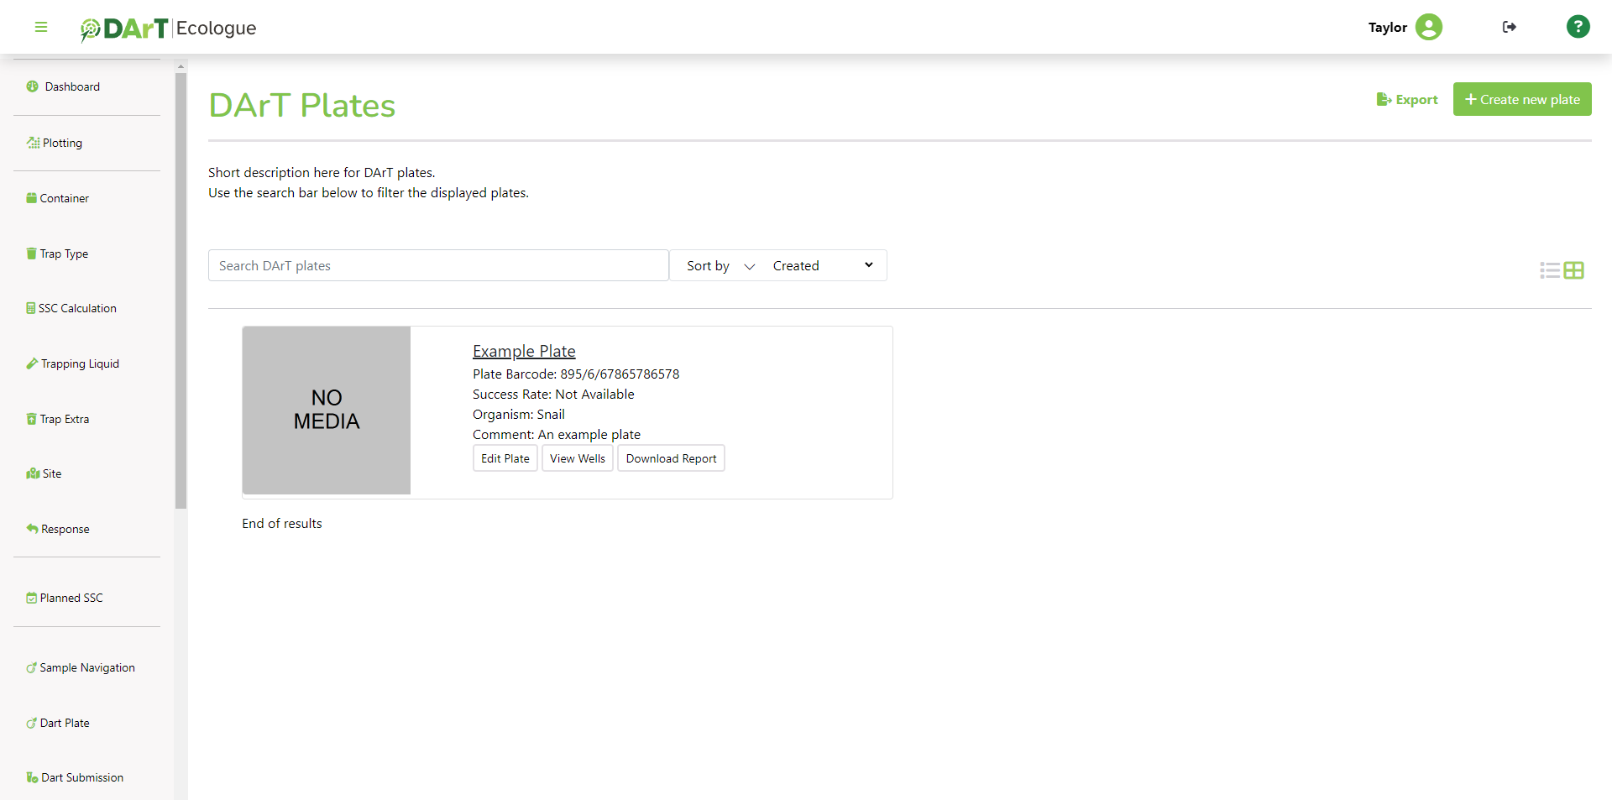The height and width of the screenshot is (800, 1612).
Task: Switch to grid view layout
Action: tap(1574, 270)
